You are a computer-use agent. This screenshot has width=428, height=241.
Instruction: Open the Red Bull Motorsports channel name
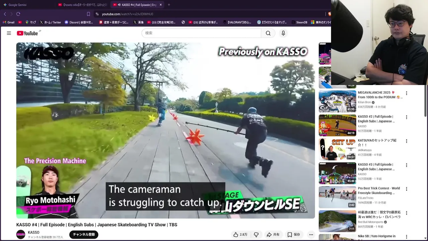tap(370, 222)
